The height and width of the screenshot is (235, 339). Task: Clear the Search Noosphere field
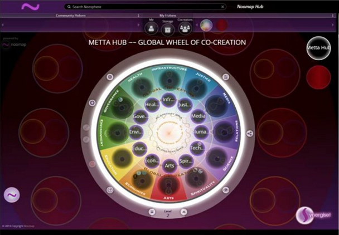point(223,7)
